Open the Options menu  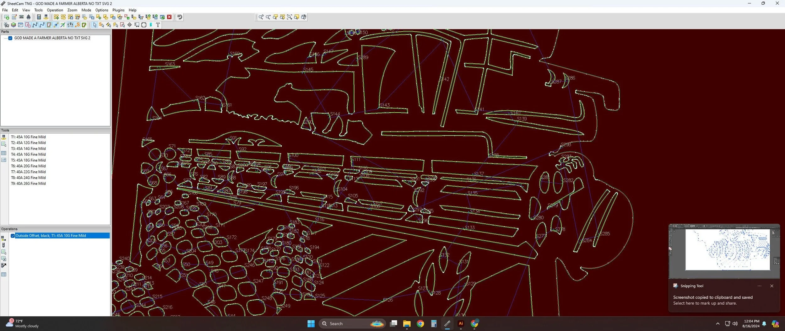tap(102, 10)
